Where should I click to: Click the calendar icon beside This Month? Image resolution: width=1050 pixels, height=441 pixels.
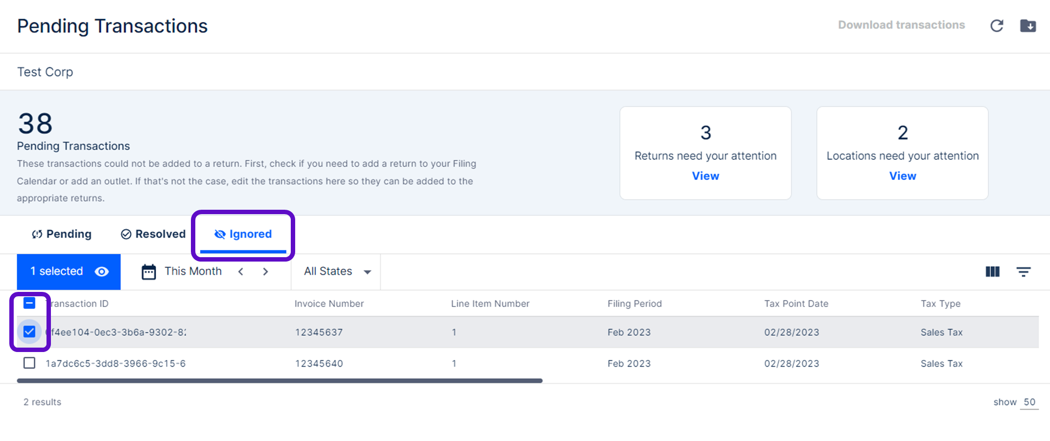click(149, 272)
